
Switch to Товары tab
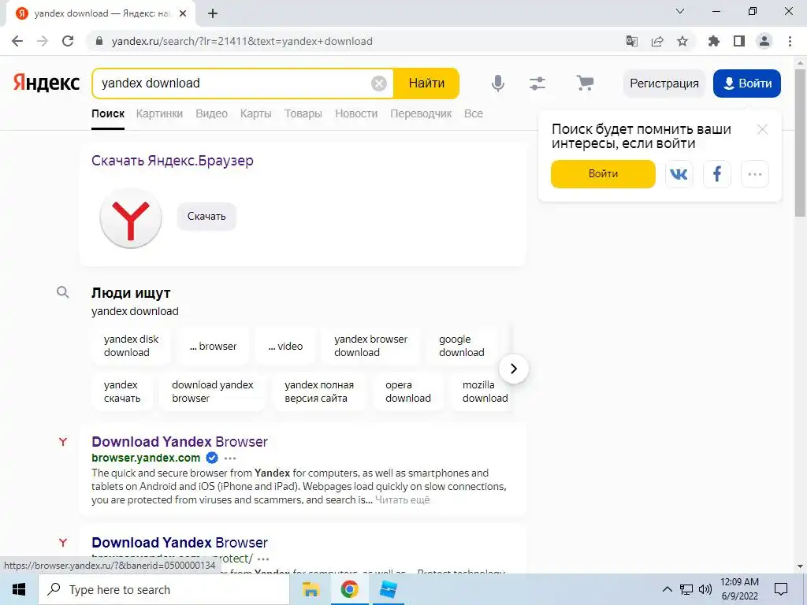[x=303, y=113]
